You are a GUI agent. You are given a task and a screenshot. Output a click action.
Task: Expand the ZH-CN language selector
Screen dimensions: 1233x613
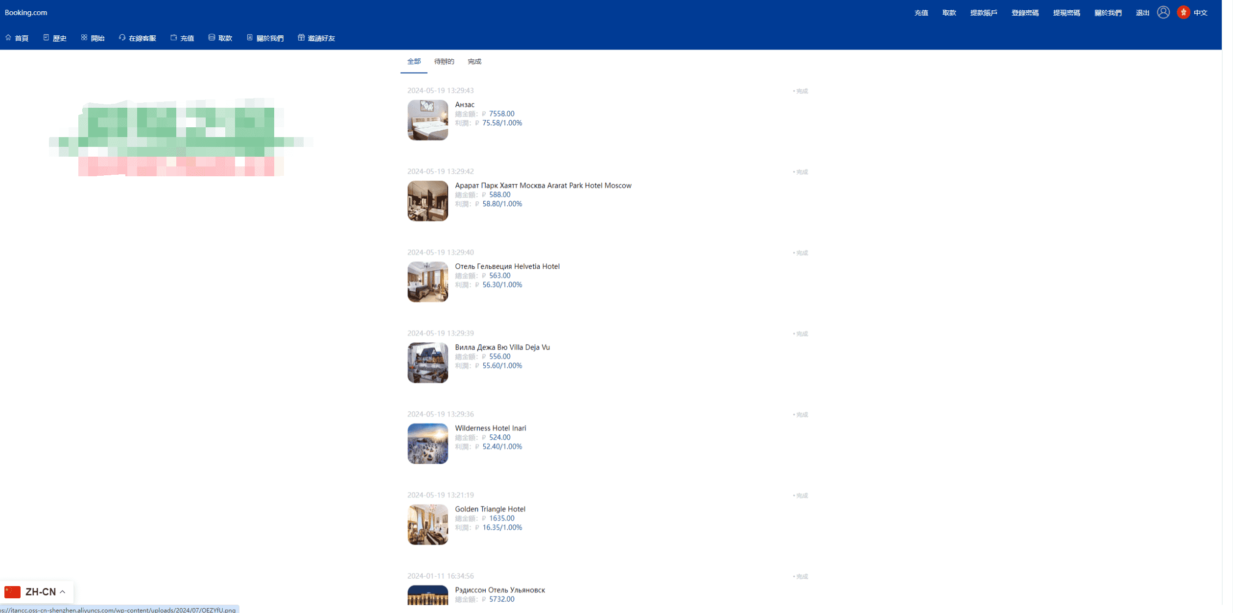pos(36,592)
